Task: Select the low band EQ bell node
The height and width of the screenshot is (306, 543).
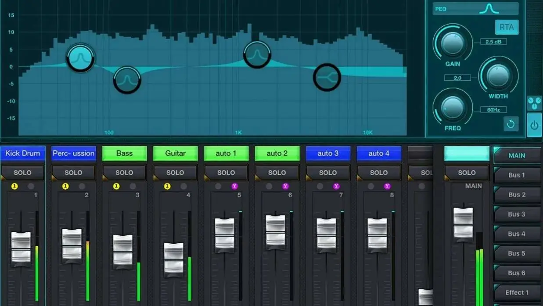Action: pyautogui.click(x=81, y=58)
